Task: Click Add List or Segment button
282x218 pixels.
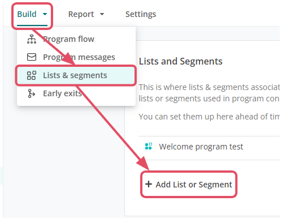Action: tap(189, 185)
